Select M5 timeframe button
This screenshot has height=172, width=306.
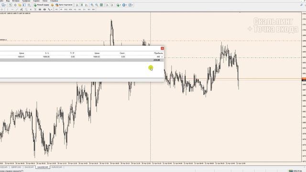pyautogui.click(x=61, y=10)
